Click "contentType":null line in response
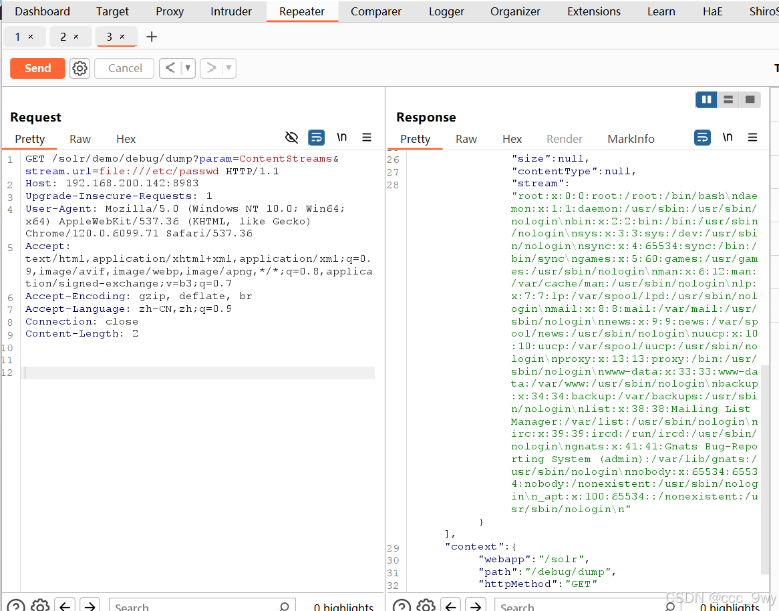The image size is (779, 611). [x=574, y=172]
